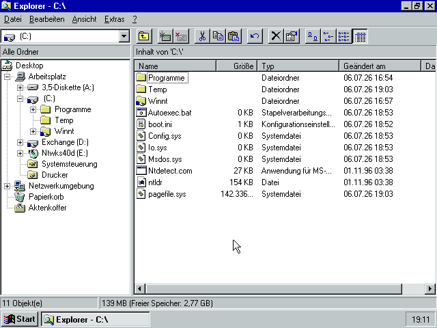Select Drucker icon in folder tree
The height and width of the screenshot is (328, 437).
(x=33, y=175)
